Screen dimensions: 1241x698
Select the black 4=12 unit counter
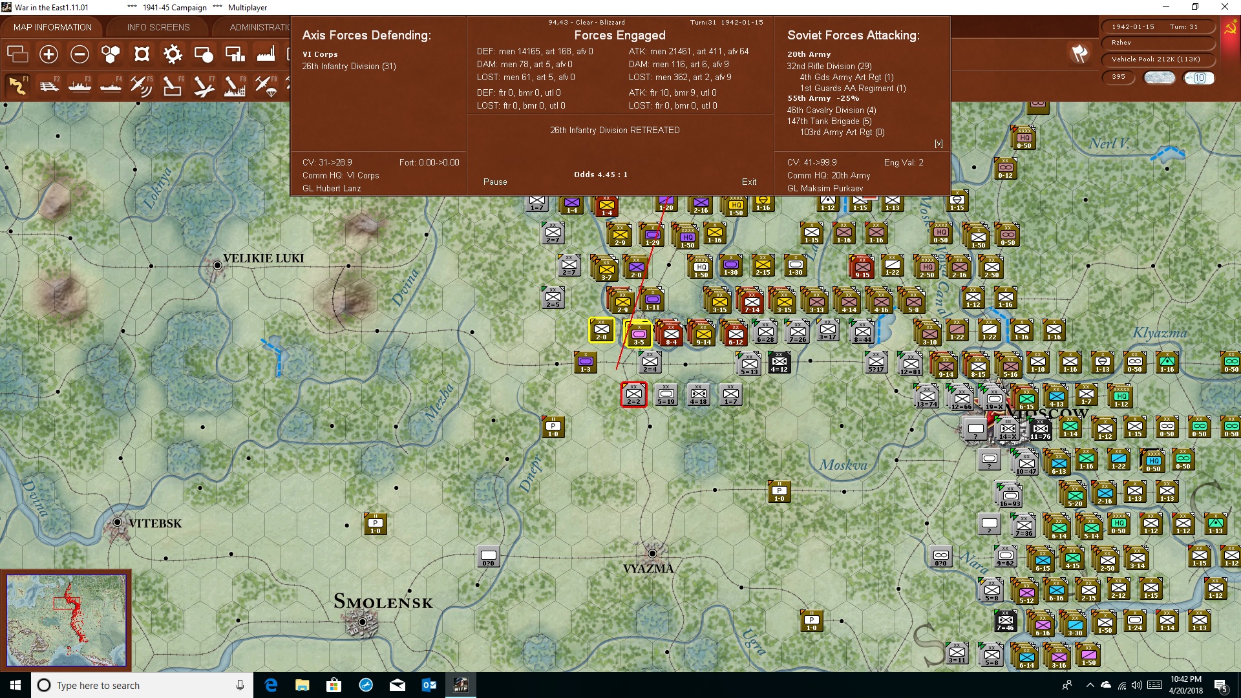tap(779, 363)
